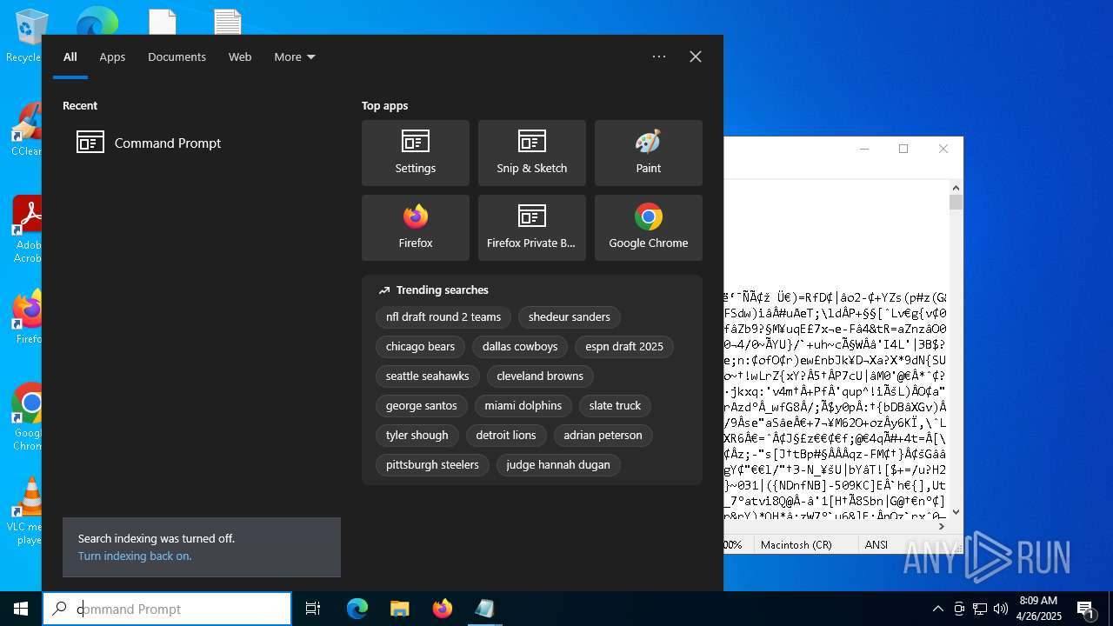Search trending 'cleveland browns'
This screenshot has width=1113, height=626.
pyautogui.click(x=540, y=376)
